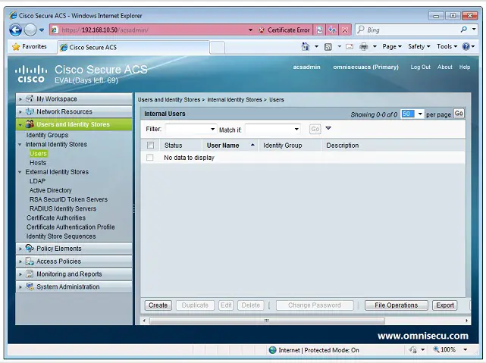The height and width of the screenshot is (363, 486).
Task: Tick the checkbox beside No data to display
Action: pyautogui.click(x=150, y=158)
